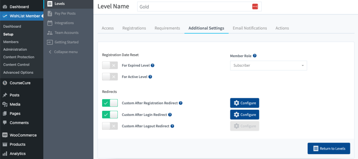Open the Setup submenu link
358x159 pixels.
8,34
